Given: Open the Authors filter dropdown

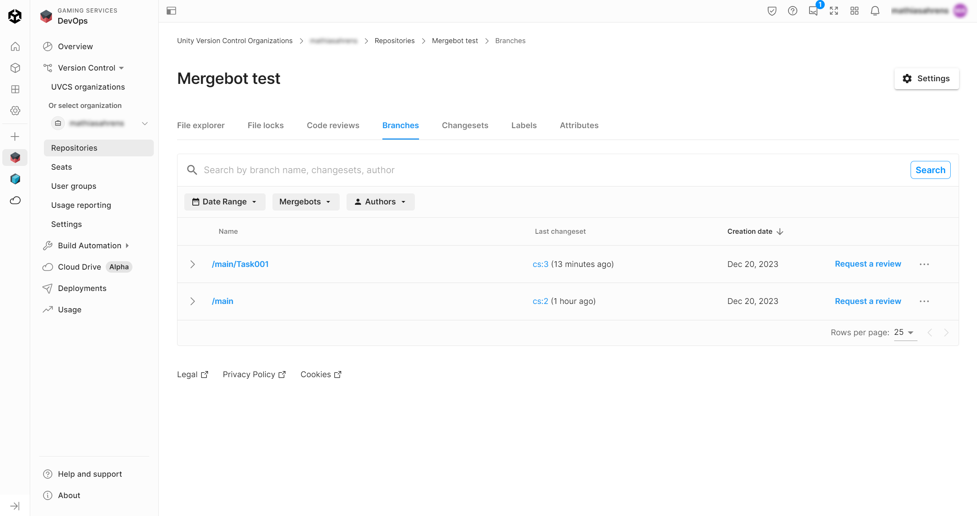Looking at the screenshot, I should click(x=380, y=202).
